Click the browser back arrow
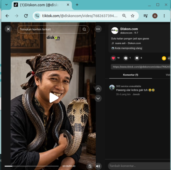Image resolution: width=171 pixels, height=170 pixels. [x=7, y=16]
